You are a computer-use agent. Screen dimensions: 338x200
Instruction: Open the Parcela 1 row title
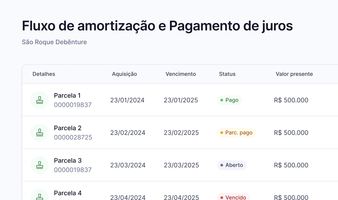(x=67, y=96)
